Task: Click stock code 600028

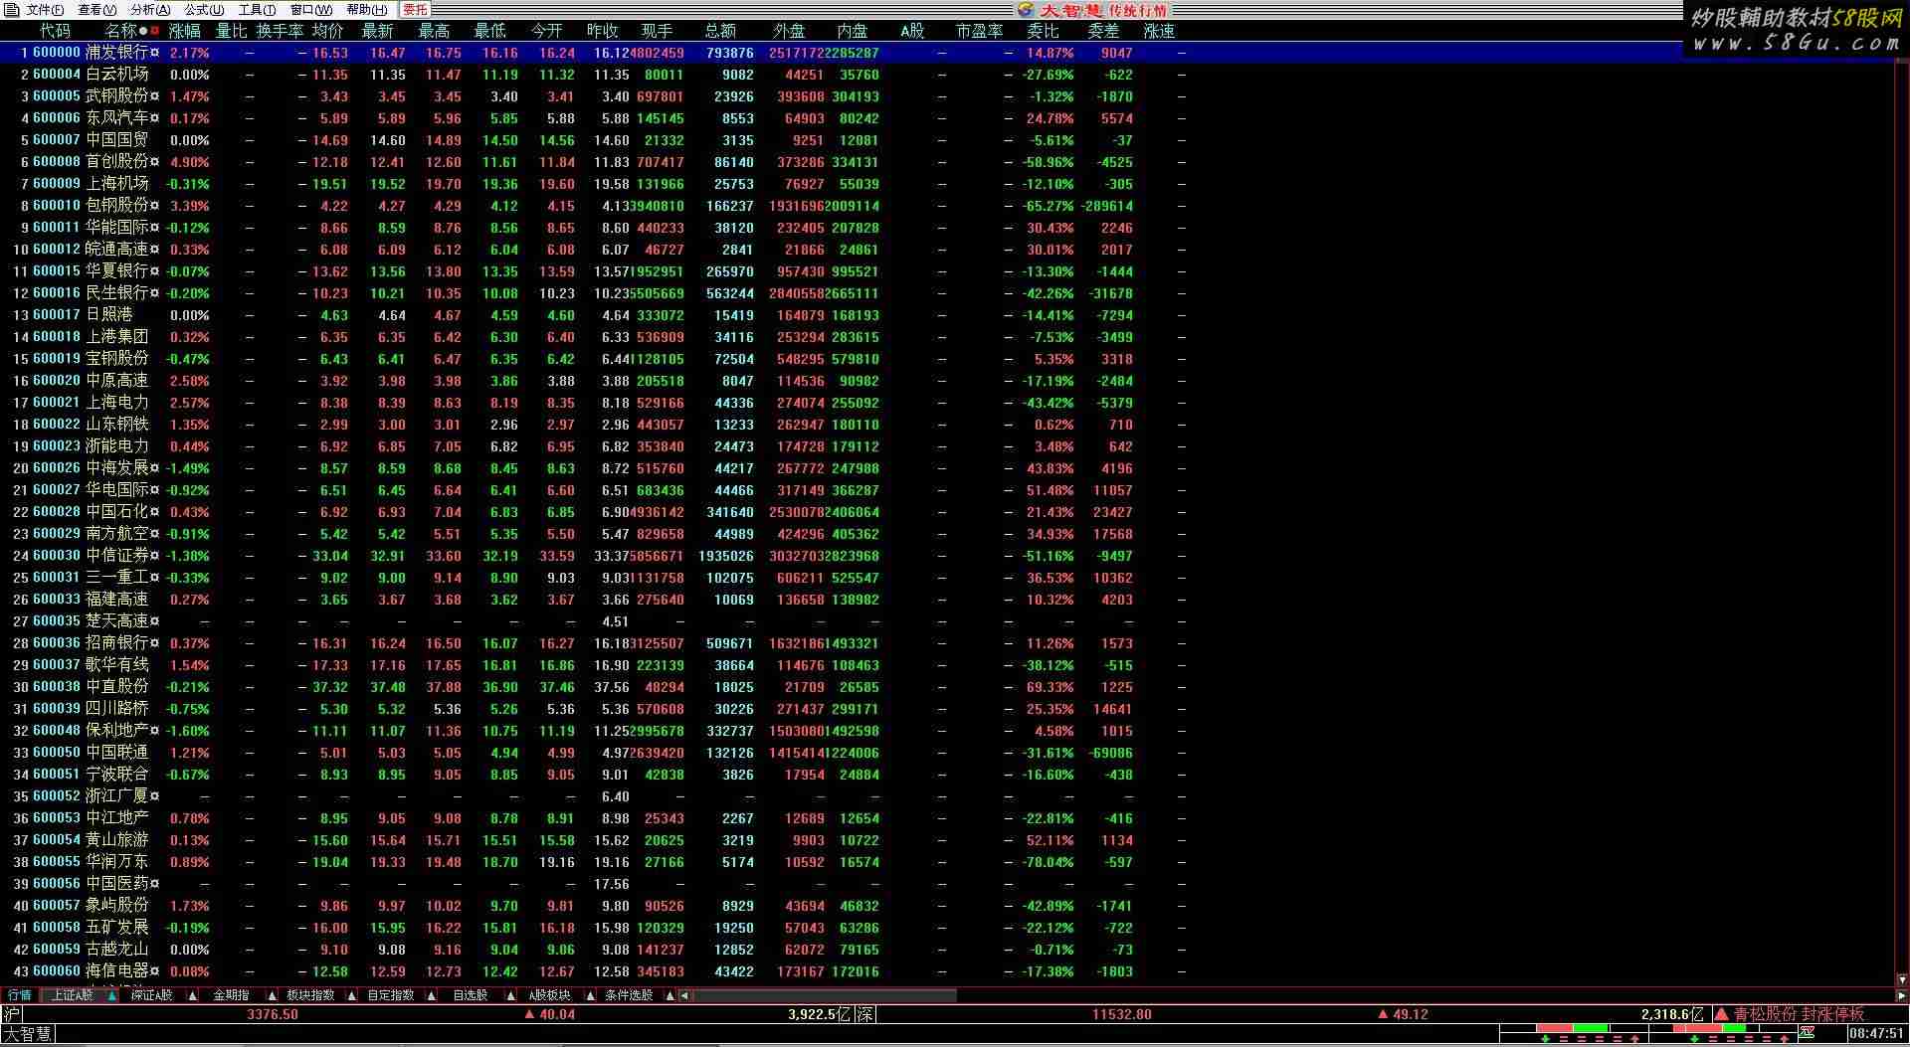Action: tap(57, 512)
